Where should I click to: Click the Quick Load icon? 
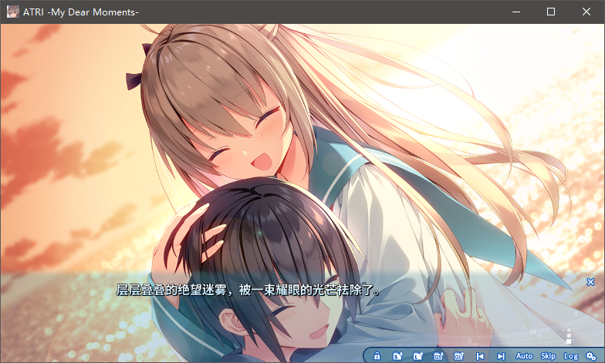(458, 356)
